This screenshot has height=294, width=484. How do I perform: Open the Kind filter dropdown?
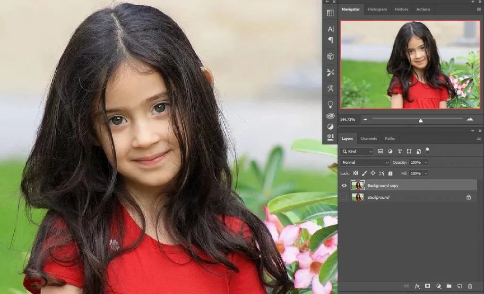click(x=357, y=151)
